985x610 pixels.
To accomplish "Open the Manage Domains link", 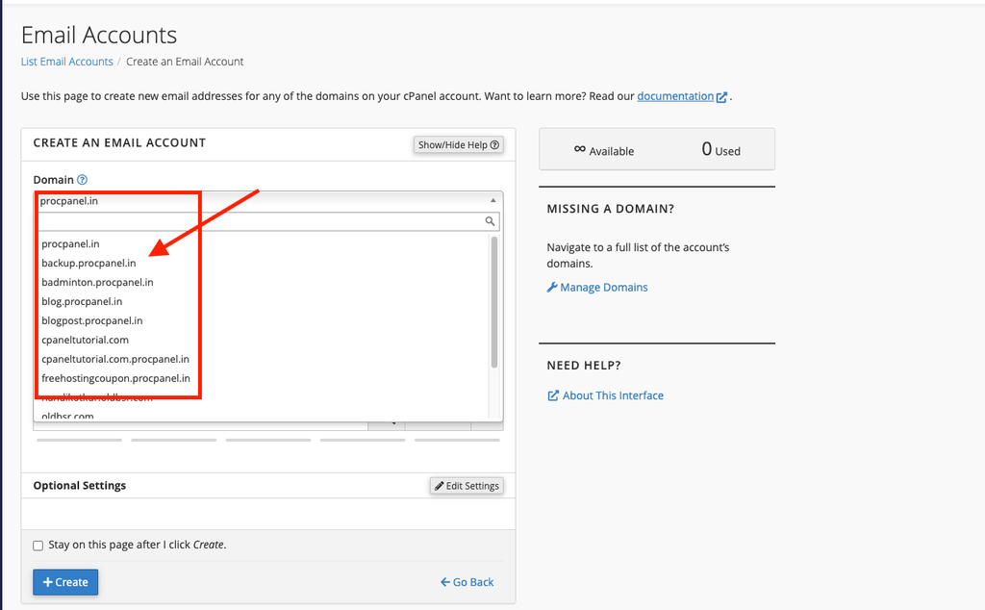I will (604, 287).
